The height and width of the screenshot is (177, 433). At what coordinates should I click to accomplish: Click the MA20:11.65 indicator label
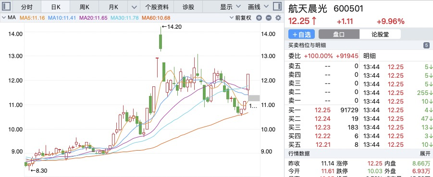click(x=93, y=18)
